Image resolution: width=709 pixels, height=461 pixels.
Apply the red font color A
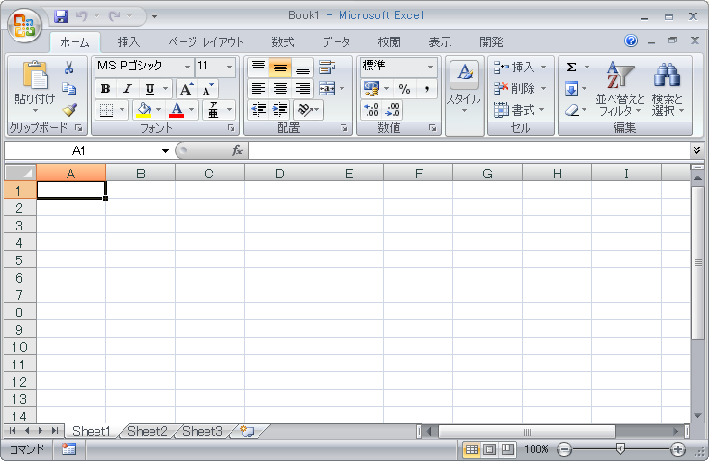177,110
